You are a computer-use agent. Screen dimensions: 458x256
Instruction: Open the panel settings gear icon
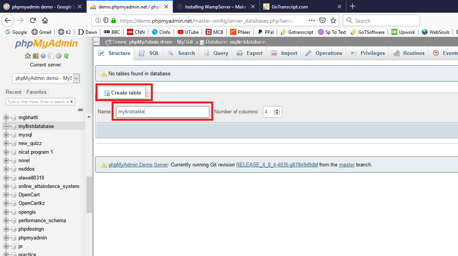click(x=59, y=56)
